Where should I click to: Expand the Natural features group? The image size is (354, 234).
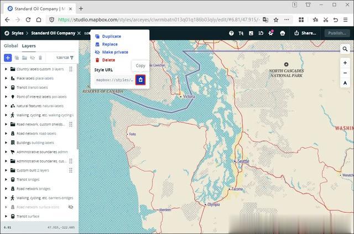coord(6,106)
